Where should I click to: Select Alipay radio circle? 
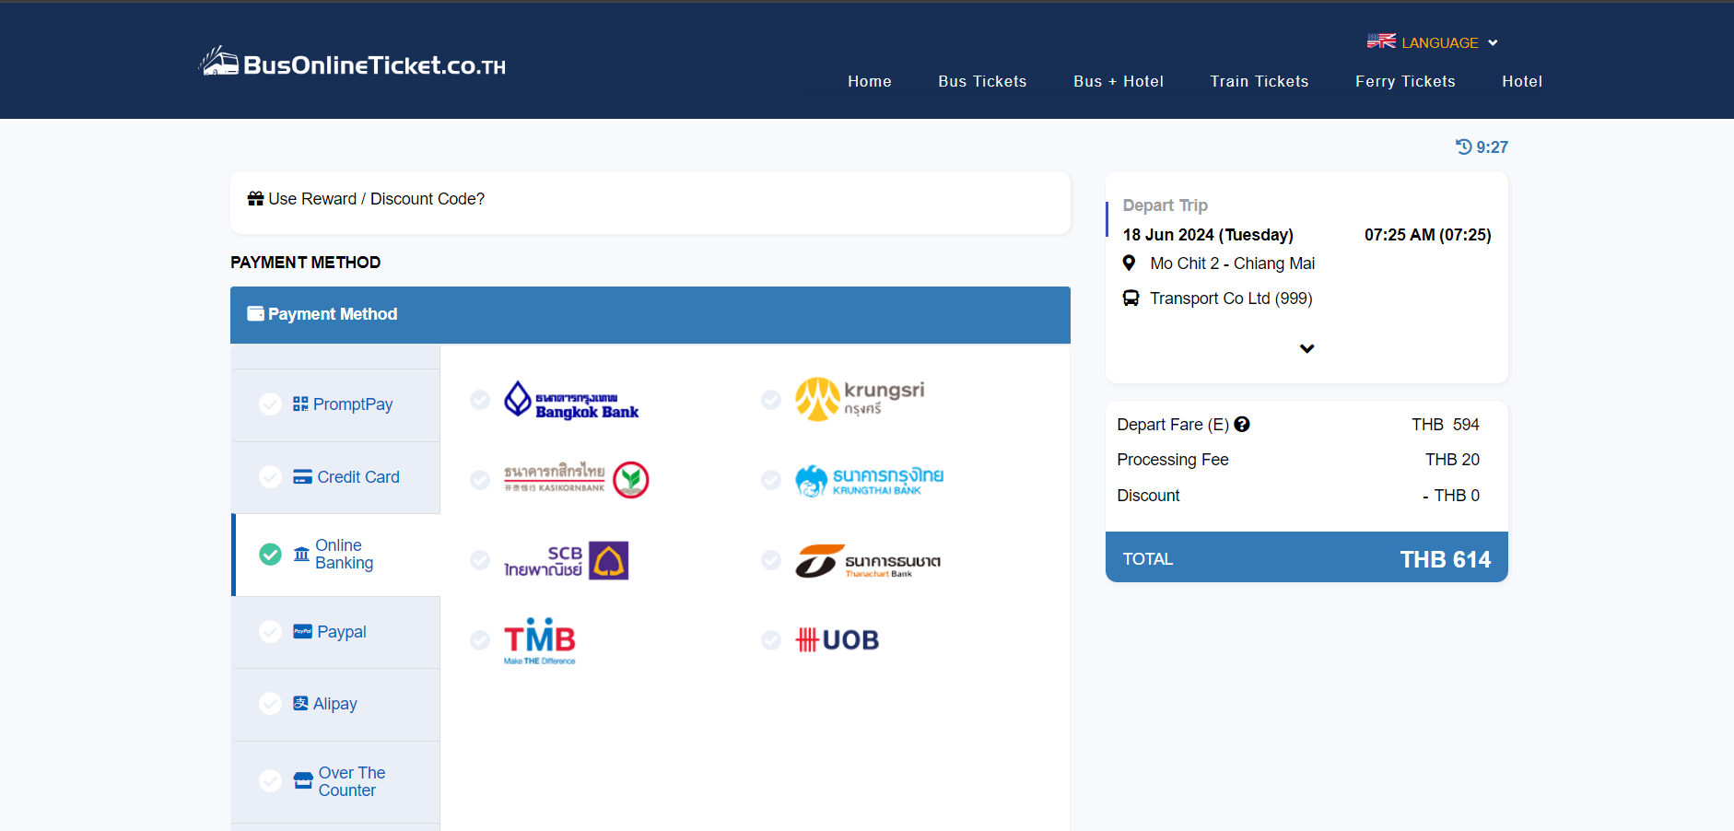270,704
